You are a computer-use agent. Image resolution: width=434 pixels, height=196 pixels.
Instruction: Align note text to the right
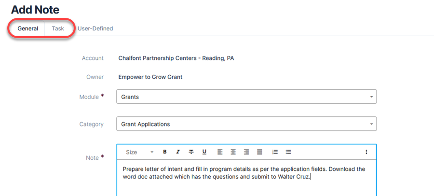click(x=246, y=152)
